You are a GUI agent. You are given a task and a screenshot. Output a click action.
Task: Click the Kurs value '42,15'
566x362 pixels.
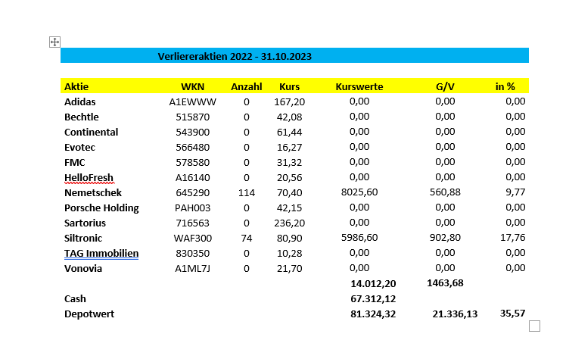[290, 208]
